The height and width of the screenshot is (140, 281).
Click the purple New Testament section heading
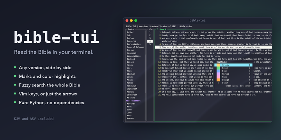pos(133,101)
